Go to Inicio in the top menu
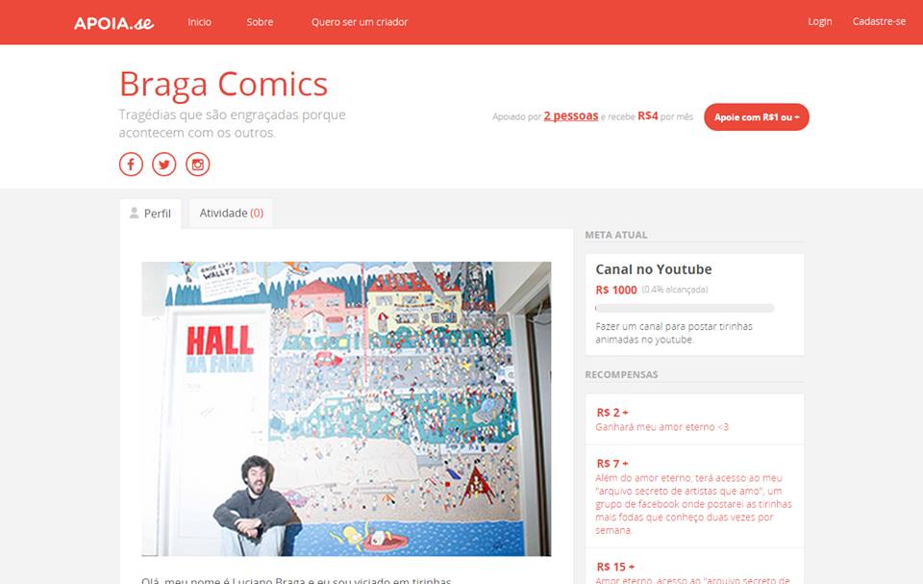This screenshot has height=584, width=923. coord(200,22)
